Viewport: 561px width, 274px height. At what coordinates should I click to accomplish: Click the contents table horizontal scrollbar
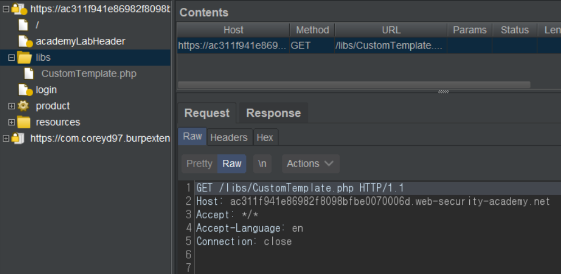(x=354, y=85)
